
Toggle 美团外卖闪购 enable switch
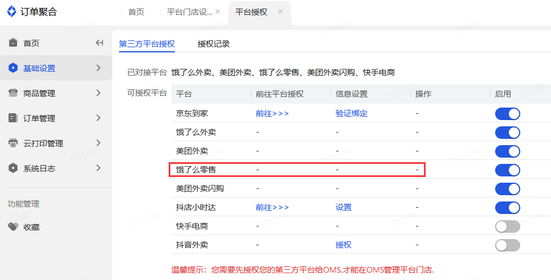click(508, 189)
